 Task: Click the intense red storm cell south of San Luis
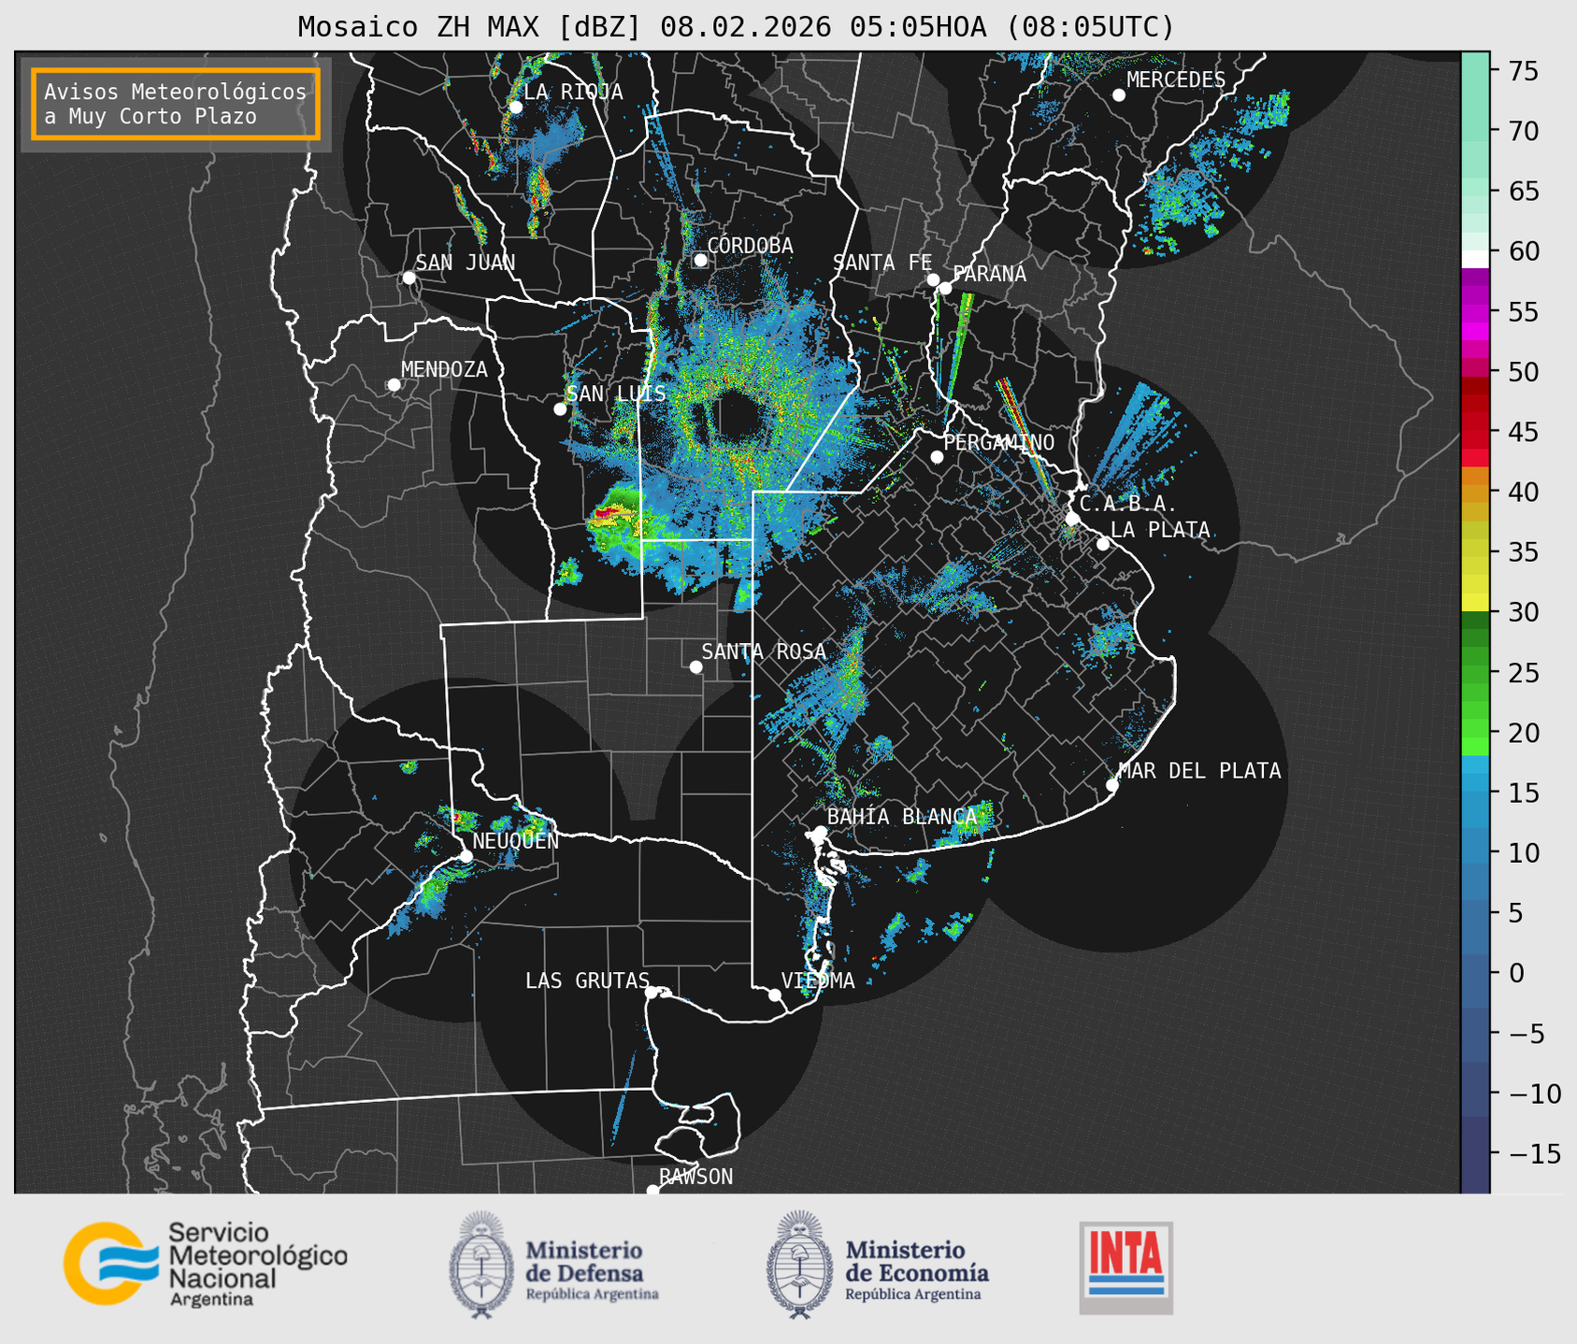[612, 513]
